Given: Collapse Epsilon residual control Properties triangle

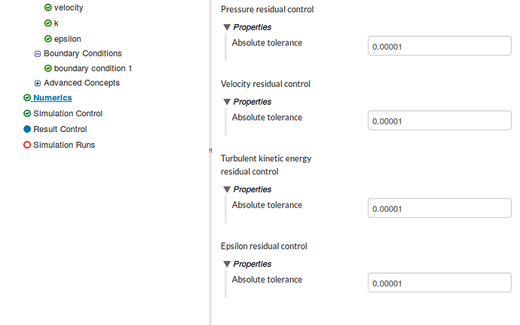Looking at the screenshot, I should point(227,264).
